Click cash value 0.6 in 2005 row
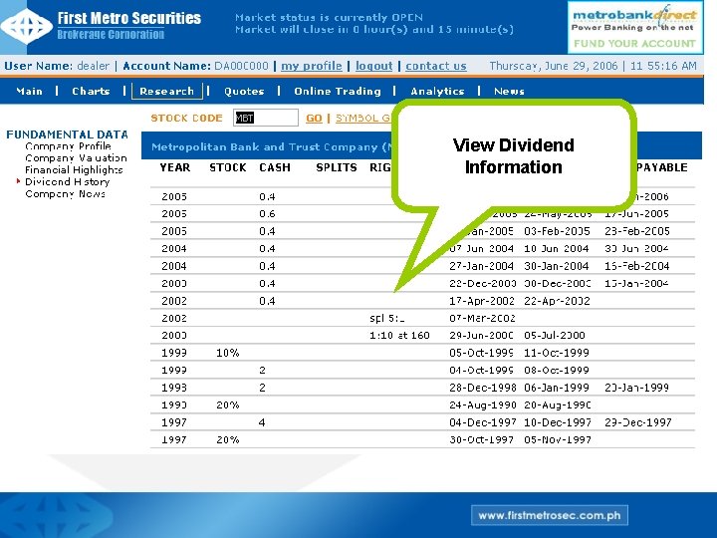The width and height of the screenshot is (717, 538). (x=267, y=213)
